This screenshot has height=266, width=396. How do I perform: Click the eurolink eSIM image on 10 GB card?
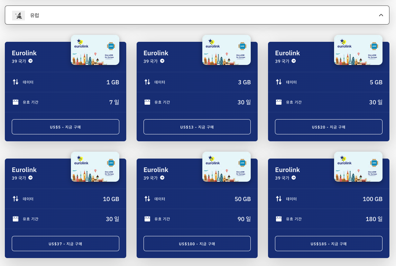click(x=95, y=167)
